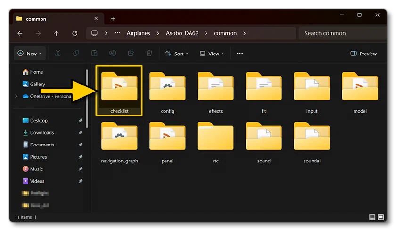Open the View dropdown
This screenshot has height=231, width=396.
(x=212, y=54)
